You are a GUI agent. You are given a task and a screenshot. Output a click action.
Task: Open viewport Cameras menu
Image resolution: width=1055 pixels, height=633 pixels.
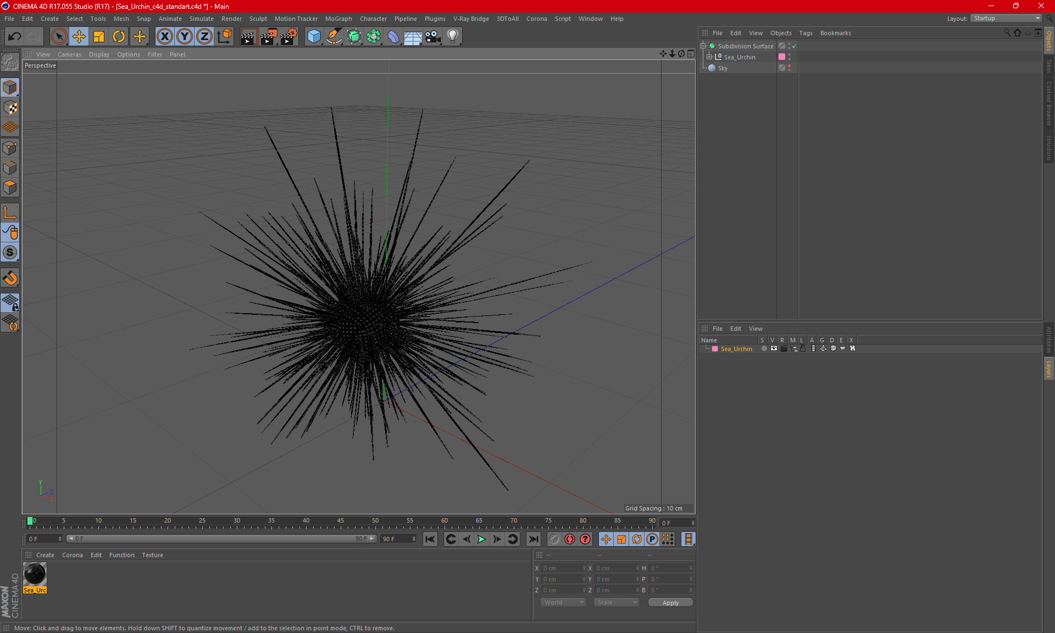tap(69, 54)
